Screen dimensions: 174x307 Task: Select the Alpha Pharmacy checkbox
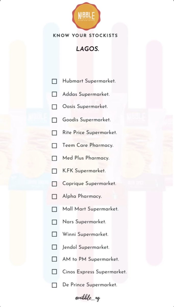click(54, 197)
